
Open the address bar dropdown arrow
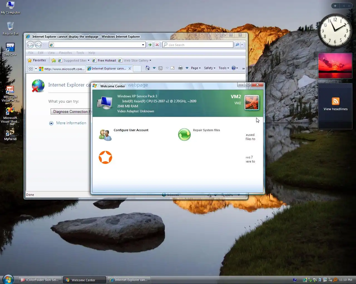pos(143,45)
